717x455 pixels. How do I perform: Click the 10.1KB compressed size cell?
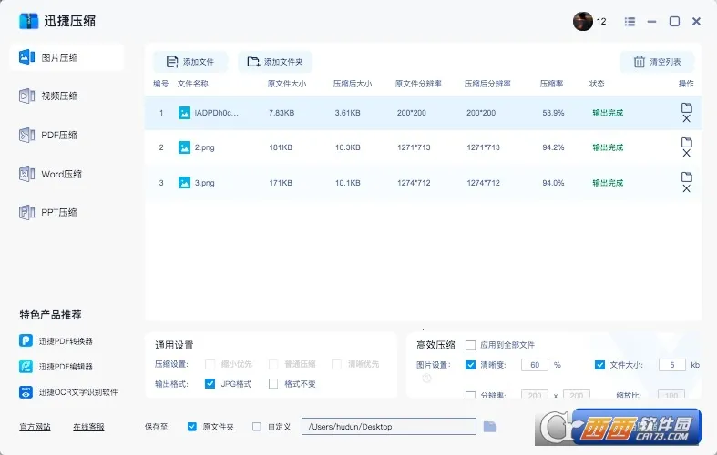click(347, 183)
